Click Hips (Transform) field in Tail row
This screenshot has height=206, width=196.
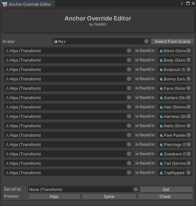(x=68, y=163)
